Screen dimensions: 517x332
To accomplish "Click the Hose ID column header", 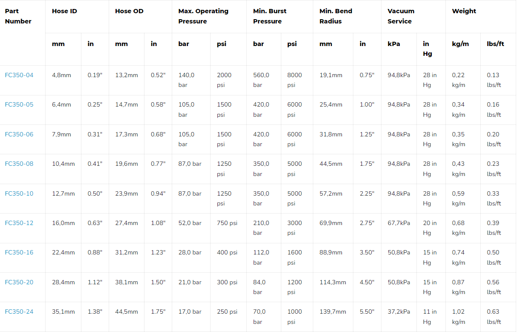I will coord(64,11).
